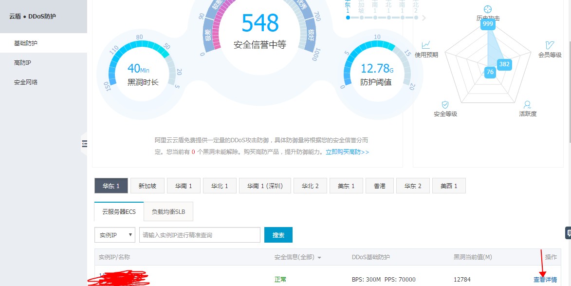Select the 美西 1 region tab
This screenshot has width=571, height=286.
pyautogui.click(x=449, y=186)
